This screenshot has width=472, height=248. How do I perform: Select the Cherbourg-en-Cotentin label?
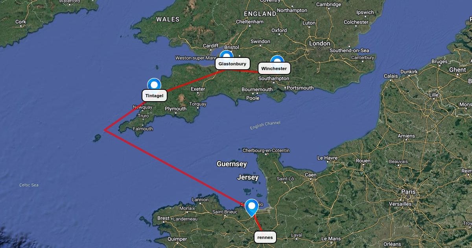[266, 150]
